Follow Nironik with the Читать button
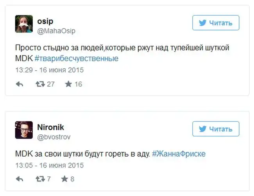The width and height of the screenshot is (254, 196). [x=216, y=129]
